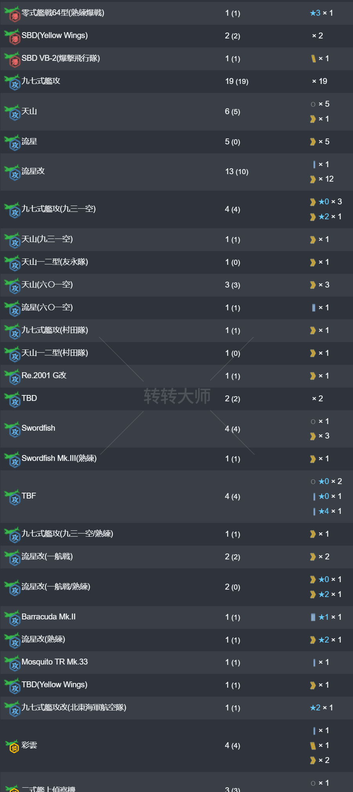Click the gold proficiency chevron in the 流星 row

click(x=313, y=142)
